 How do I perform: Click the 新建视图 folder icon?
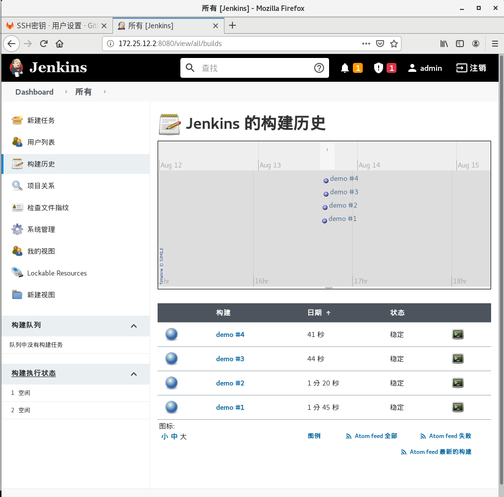coord(17,294)
